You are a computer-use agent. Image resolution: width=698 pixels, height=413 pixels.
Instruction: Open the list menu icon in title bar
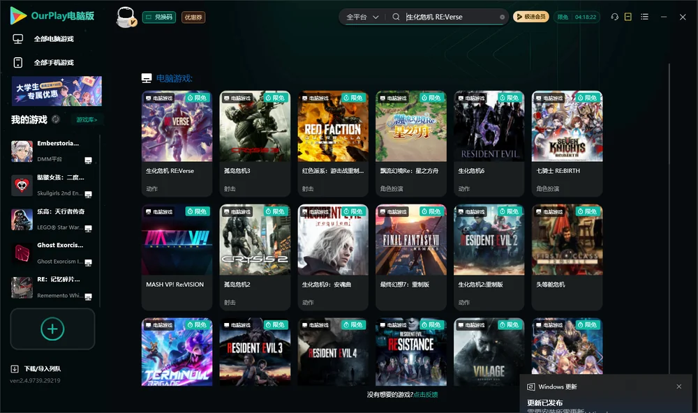point(644,17)
